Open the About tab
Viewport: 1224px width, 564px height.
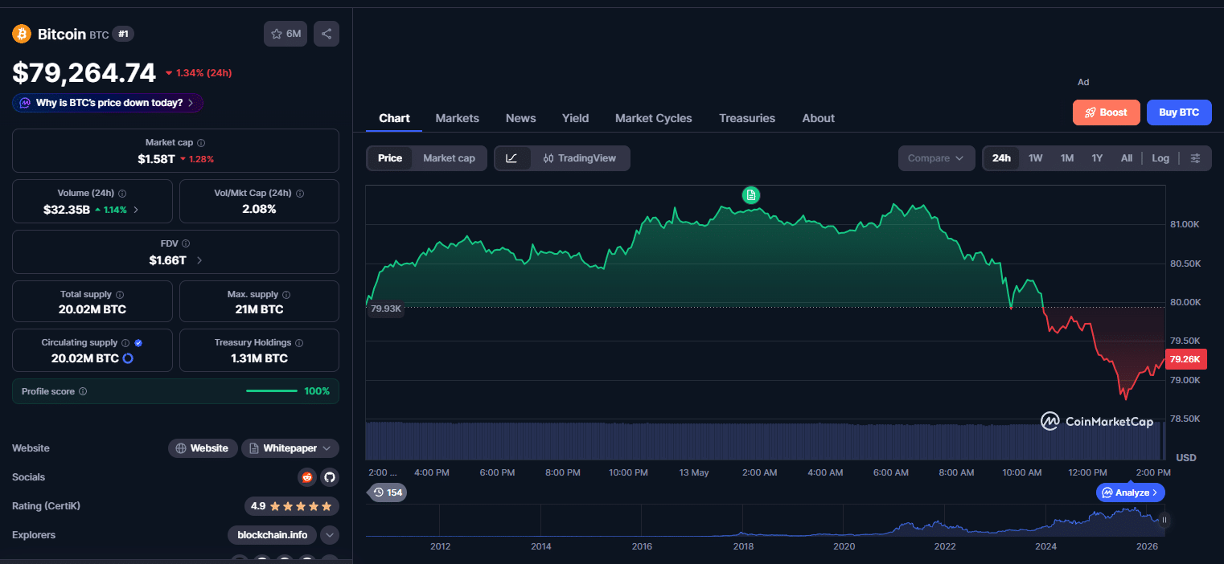pyautogui.click(x=818, y=118)
